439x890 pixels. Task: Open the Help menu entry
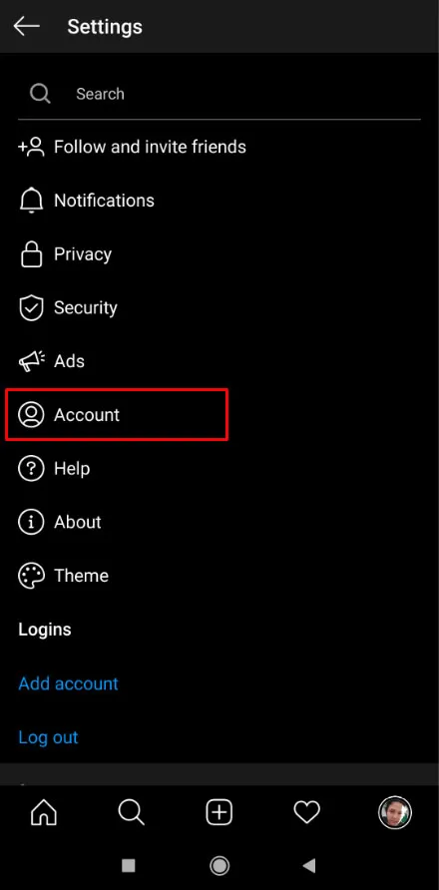219,468
